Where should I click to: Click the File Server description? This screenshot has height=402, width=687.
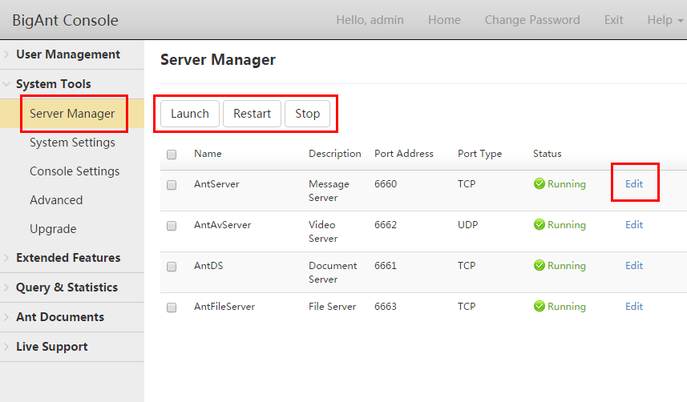coord(332,306)
